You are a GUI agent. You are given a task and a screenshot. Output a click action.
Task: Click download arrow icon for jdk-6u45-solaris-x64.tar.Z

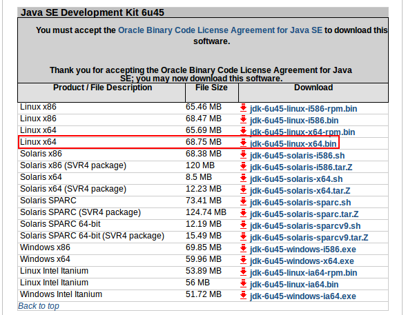pos(243,190)
